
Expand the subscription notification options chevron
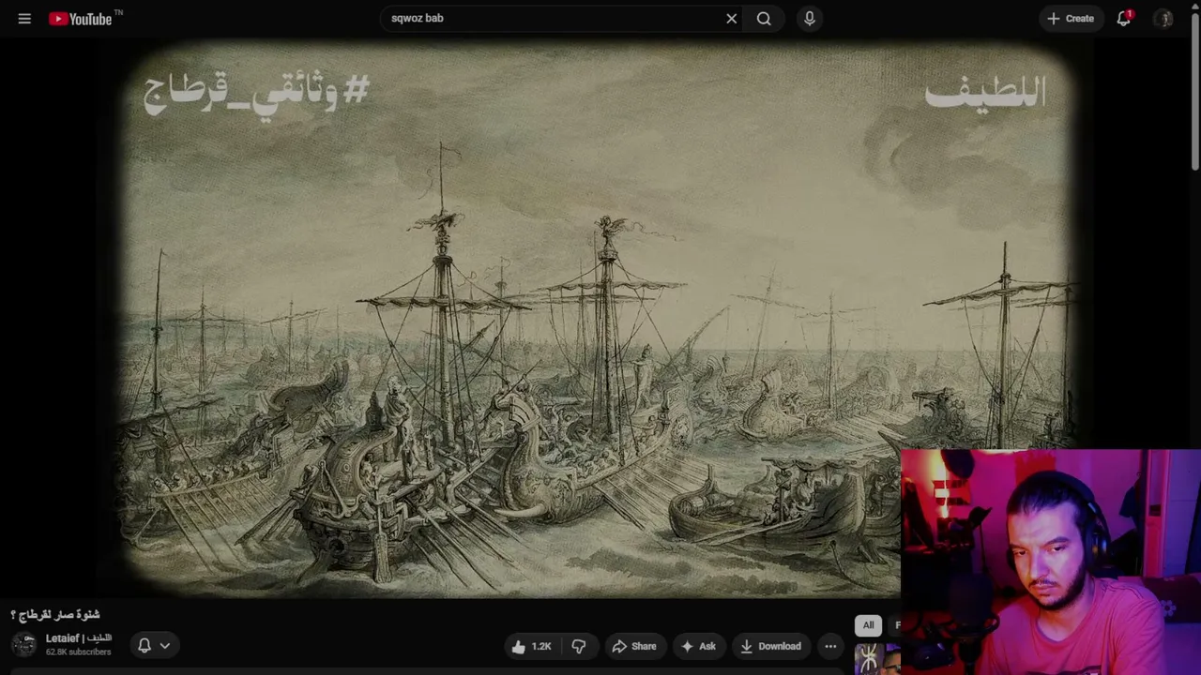165,645
